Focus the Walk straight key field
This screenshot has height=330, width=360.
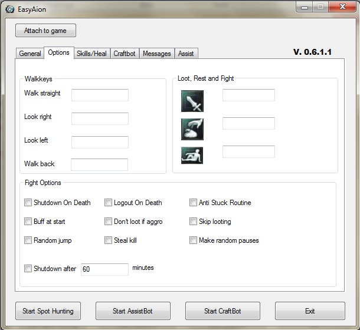(100, 95)
